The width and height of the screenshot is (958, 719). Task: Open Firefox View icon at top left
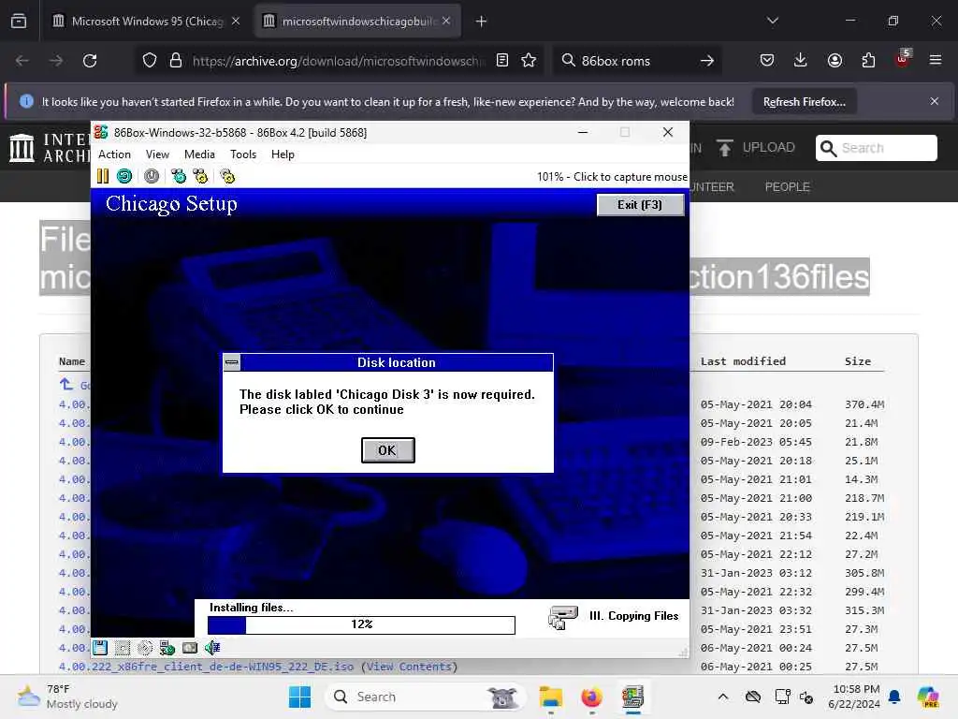click(x=19, y=21)
